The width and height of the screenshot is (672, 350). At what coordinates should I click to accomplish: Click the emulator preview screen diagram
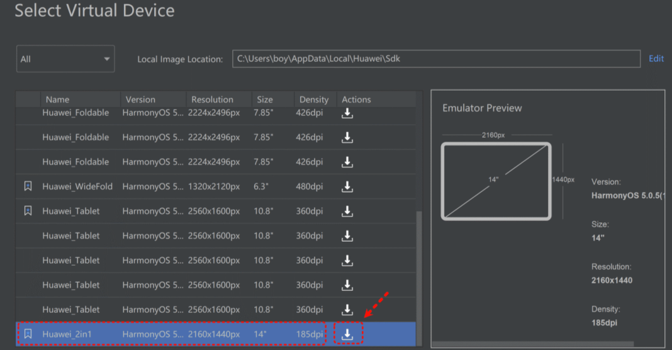[x=496, y=181]
